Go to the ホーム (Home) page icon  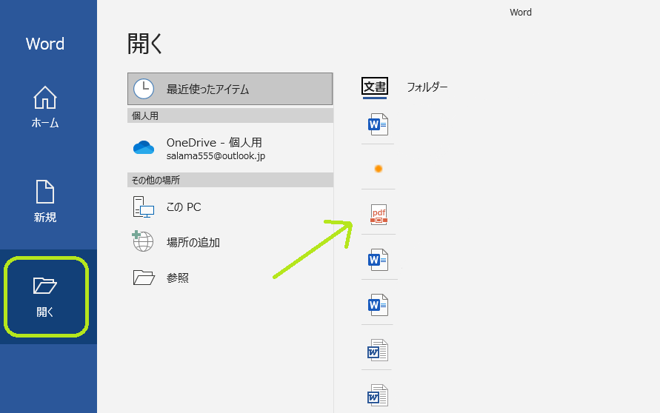tap(45, 98)
